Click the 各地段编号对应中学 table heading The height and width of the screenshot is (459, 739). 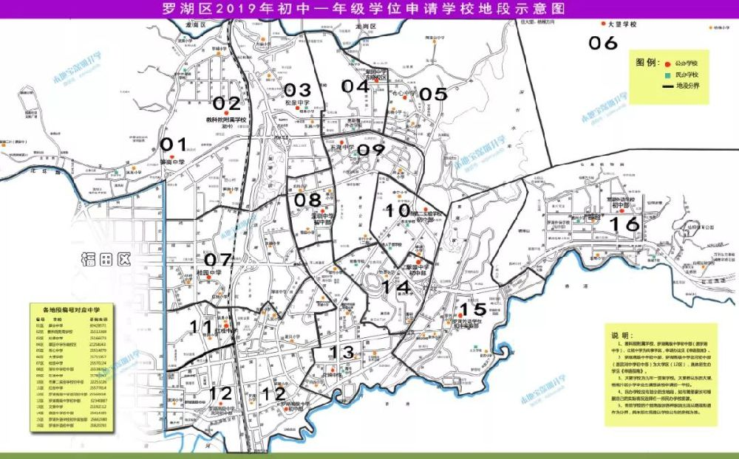point(71,310)
